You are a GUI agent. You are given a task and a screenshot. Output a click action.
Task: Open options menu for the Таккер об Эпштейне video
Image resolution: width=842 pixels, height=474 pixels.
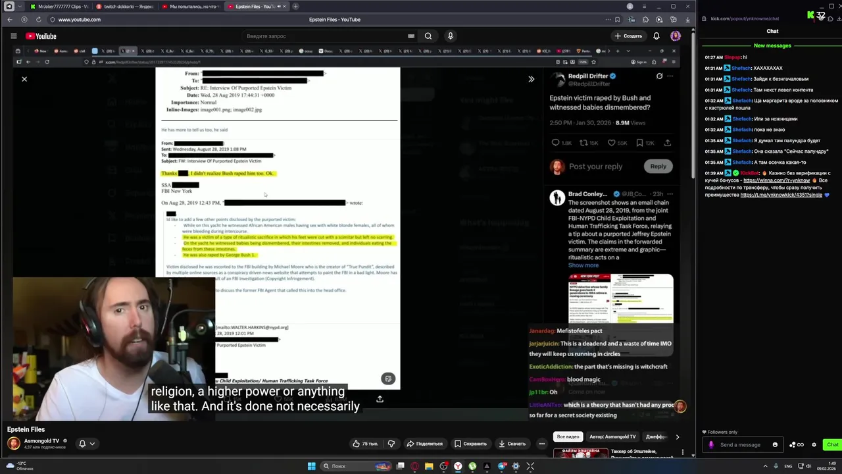[683, 453]
